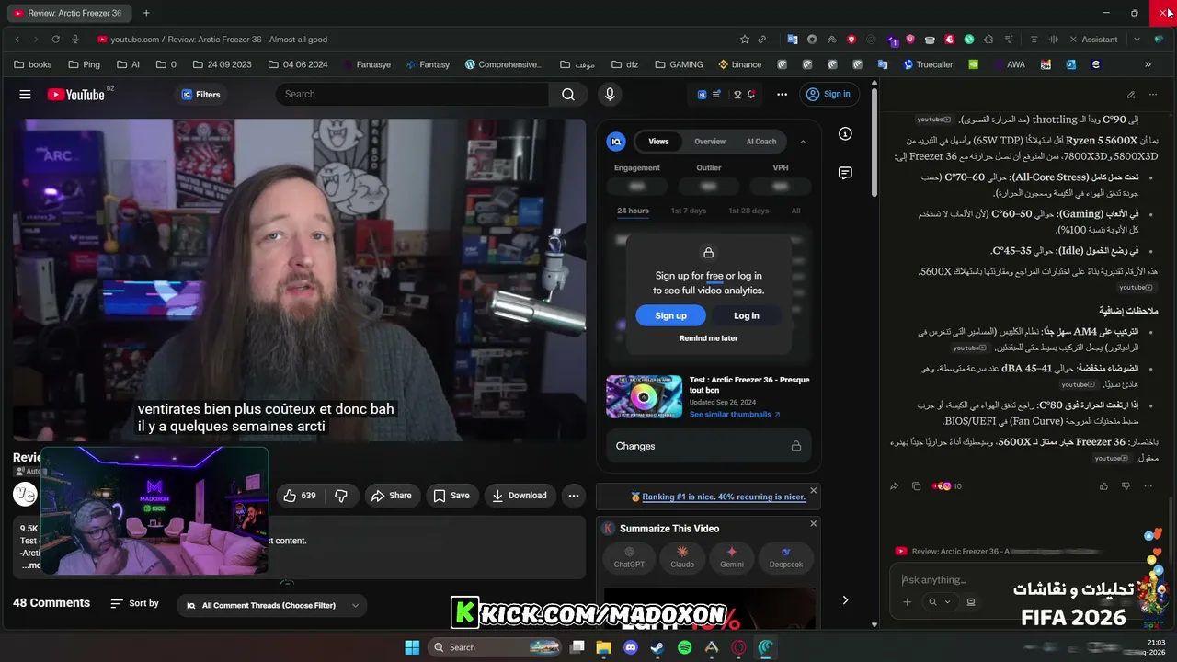1177x662 pixels.
Task: Open Spotify from the taskbar
Action: (x=684, y=647)
